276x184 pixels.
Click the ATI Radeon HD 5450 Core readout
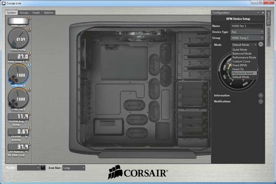tap(18, 147)
